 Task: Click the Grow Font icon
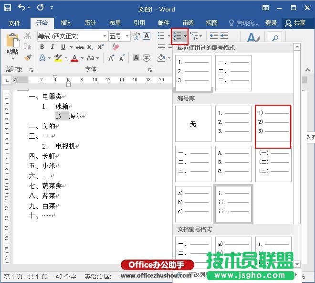click(111, 58)
